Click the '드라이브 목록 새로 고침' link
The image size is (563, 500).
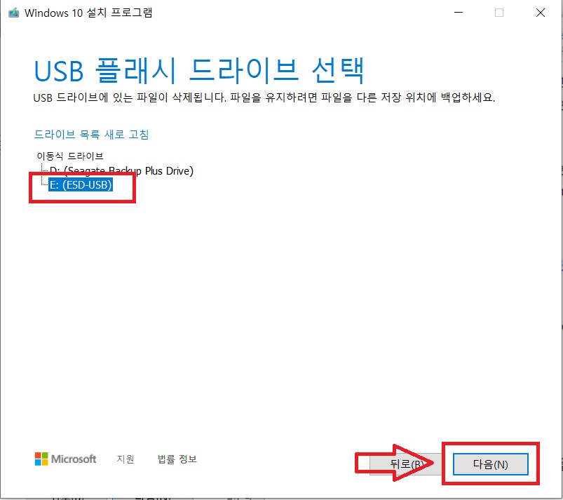pos(91,135)
